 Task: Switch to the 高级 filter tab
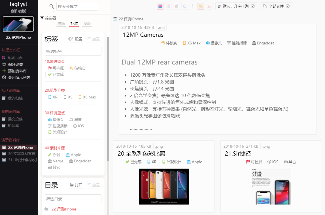pos(87,23)
